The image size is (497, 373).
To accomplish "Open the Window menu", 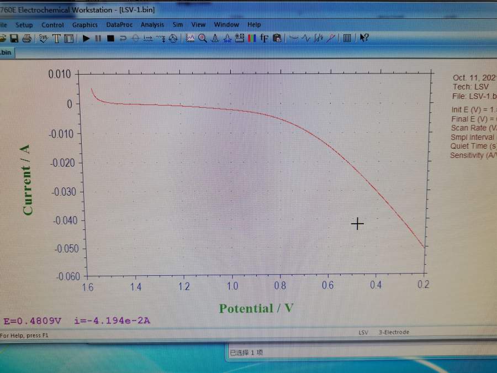I will pos(226,25).
